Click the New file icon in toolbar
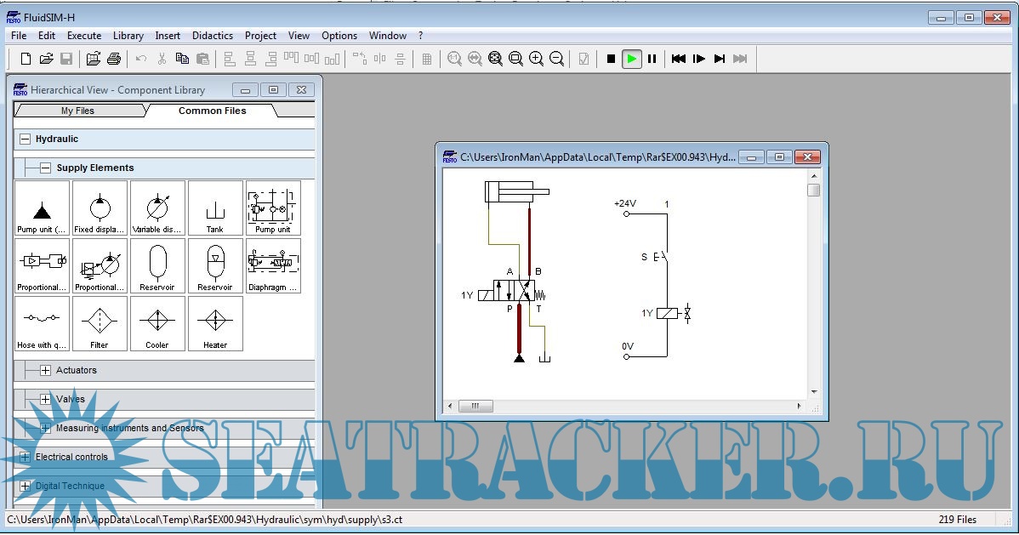The image size is (1019, 535). click(x=26, y=59)
